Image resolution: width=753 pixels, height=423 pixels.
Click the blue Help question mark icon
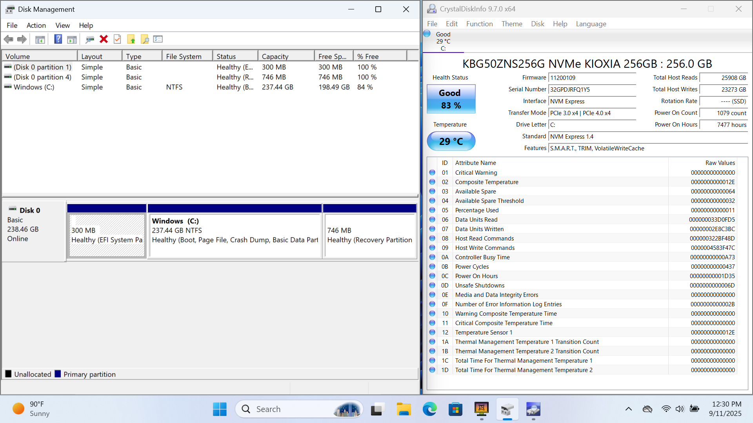(58, 39)
